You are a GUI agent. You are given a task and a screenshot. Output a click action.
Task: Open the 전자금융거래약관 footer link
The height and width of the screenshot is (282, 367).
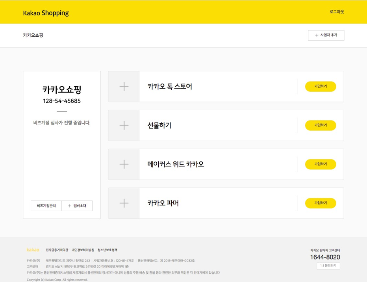[x=57, y=250]
